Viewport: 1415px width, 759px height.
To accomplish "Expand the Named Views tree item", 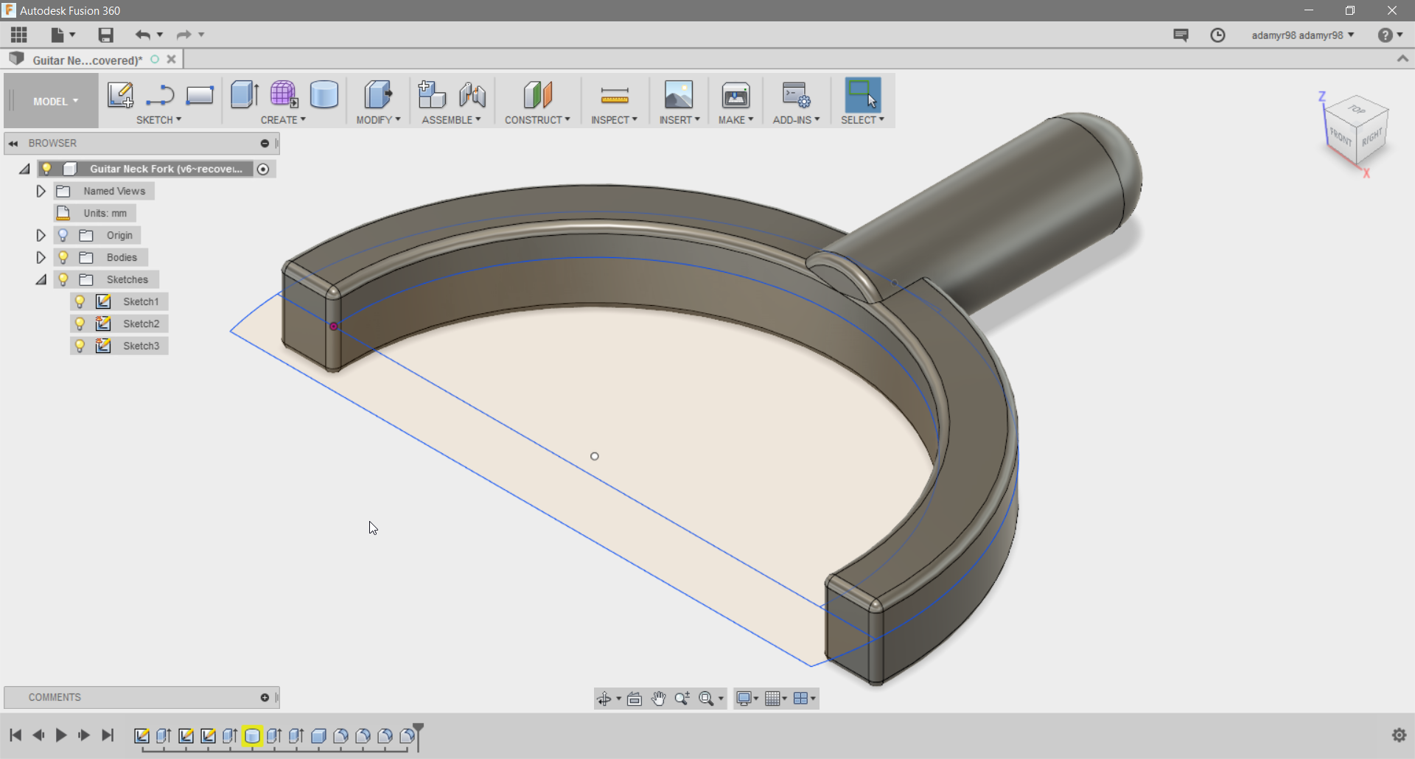I will click(41, 191).
